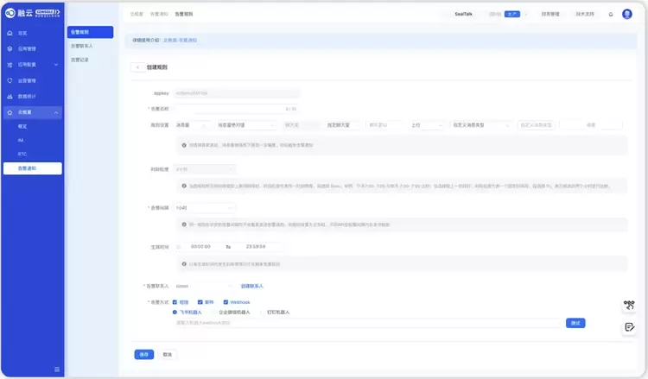The image size is (648, 379).
Task: Click the home icon in the sidebar
Action: coord(10,33)
